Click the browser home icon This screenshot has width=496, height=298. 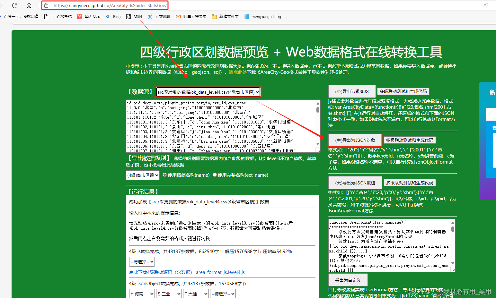(29, 5)
